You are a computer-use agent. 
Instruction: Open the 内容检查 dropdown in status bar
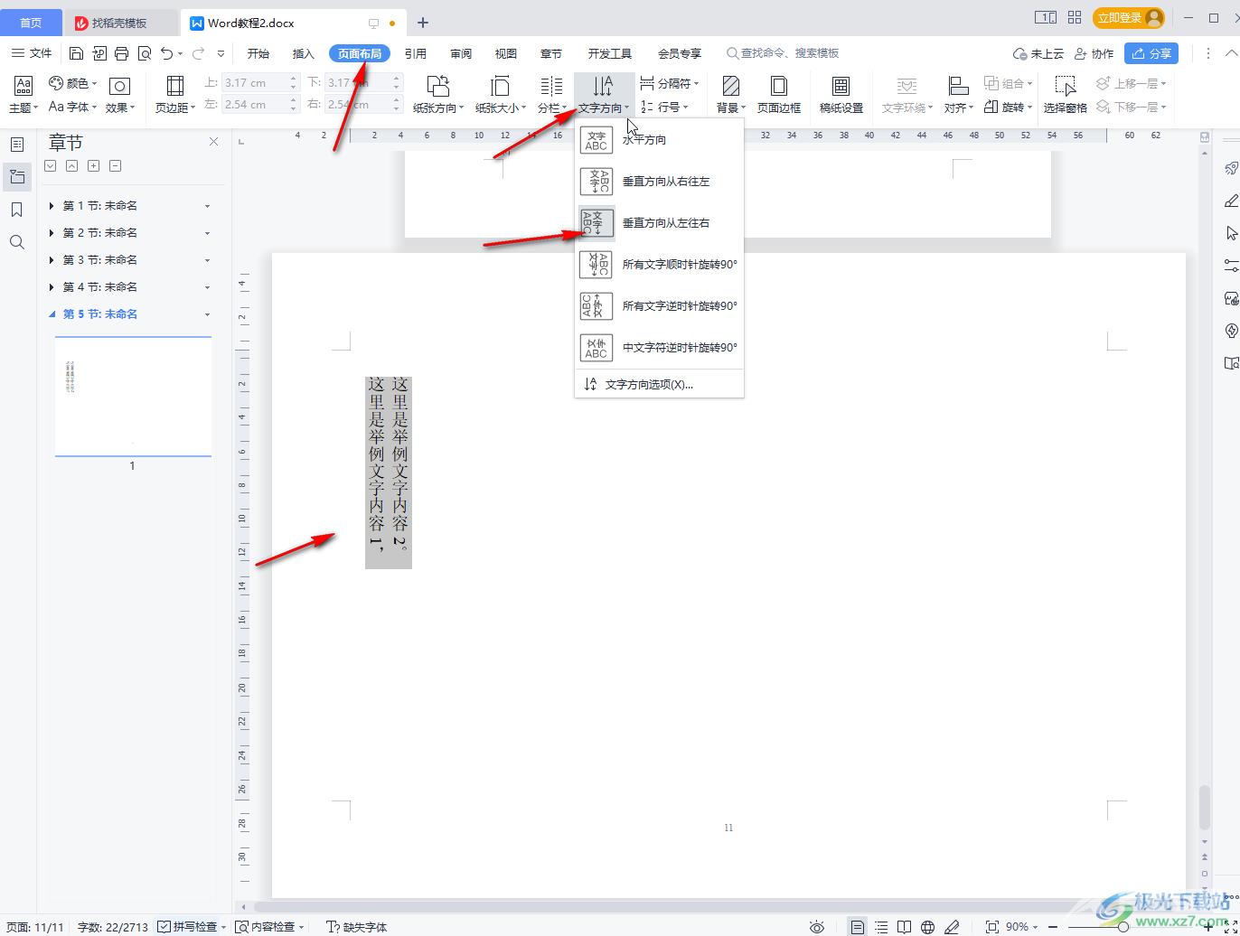pos(269,927)
